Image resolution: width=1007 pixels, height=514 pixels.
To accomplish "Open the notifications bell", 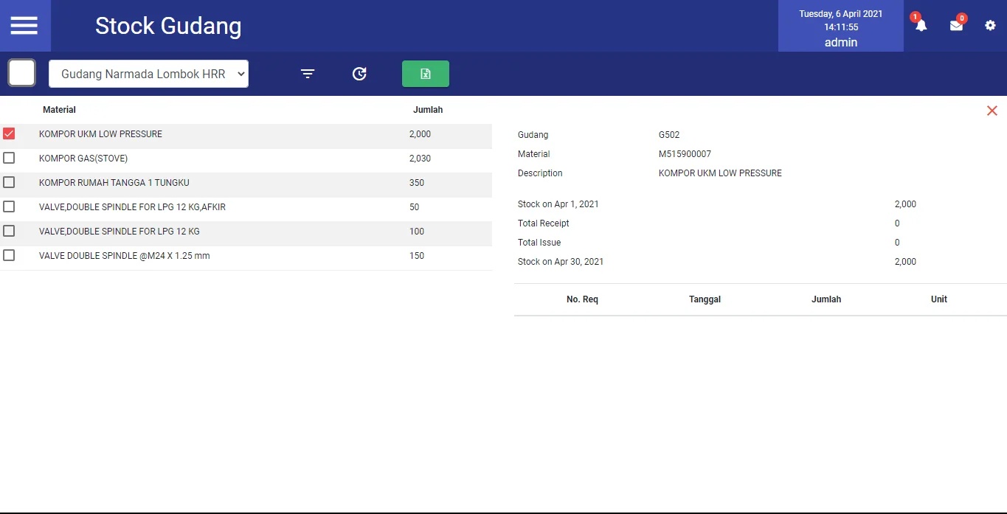I will point(921,25).
